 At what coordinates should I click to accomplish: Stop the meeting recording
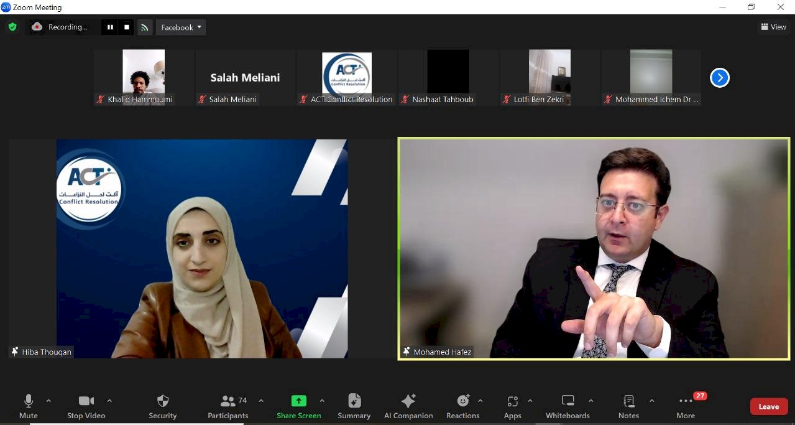click(127, 27)
